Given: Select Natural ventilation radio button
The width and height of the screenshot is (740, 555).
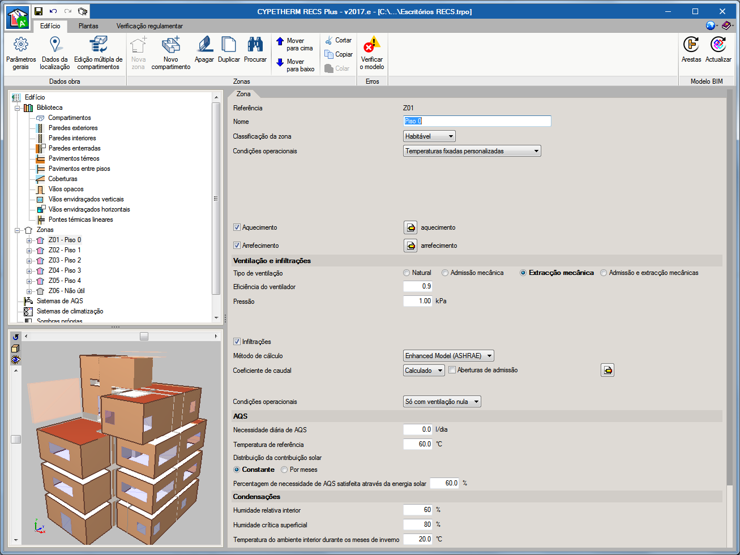Looking at the screenshot, I should tap(407, 273).
